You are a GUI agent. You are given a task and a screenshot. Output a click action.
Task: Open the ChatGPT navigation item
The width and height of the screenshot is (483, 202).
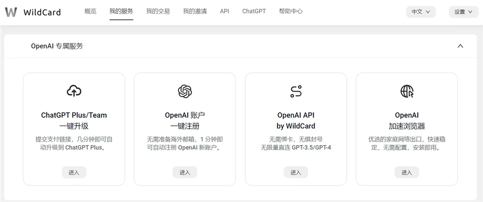coord(254,11)
